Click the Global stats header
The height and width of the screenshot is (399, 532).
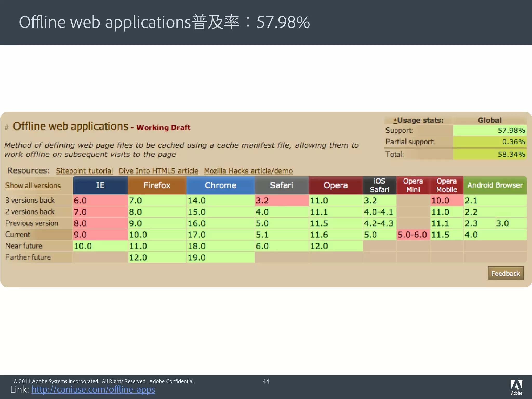click(490, 120)
